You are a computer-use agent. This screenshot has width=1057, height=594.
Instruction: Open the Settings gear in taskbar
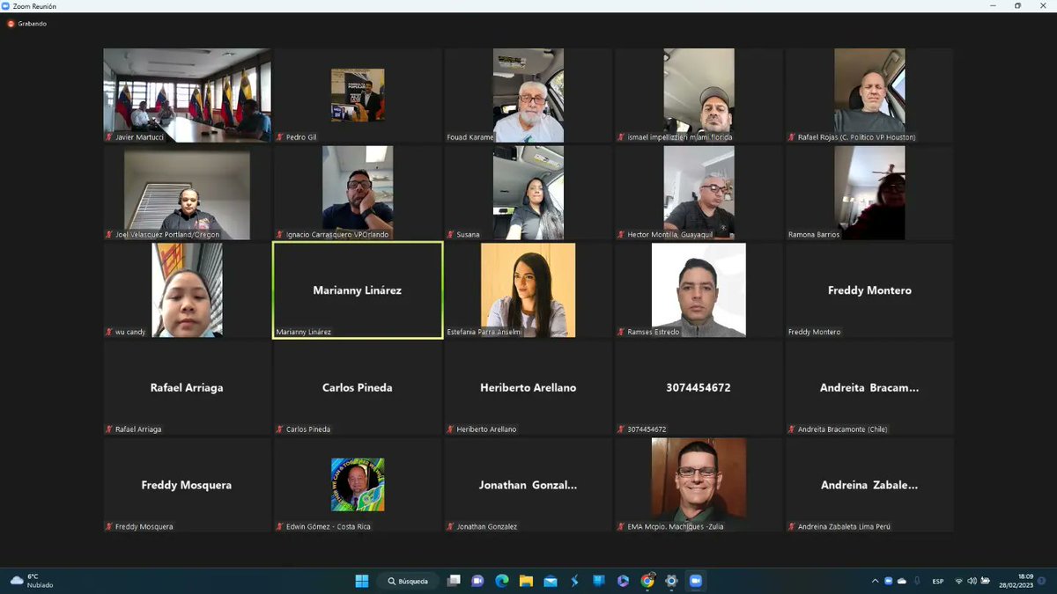pyautogui.click(x=671, y=581)
